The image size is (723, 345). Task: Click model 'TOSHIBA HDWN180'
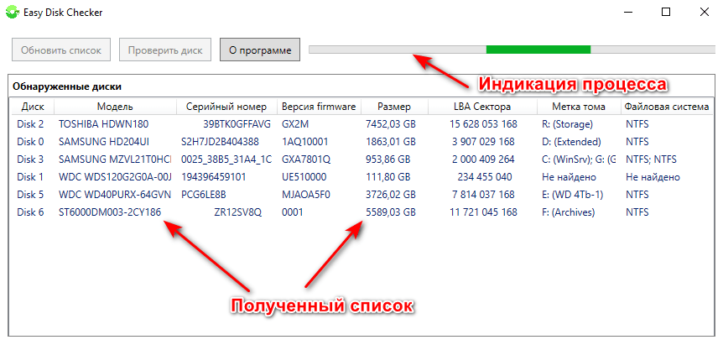coord(104,124)
